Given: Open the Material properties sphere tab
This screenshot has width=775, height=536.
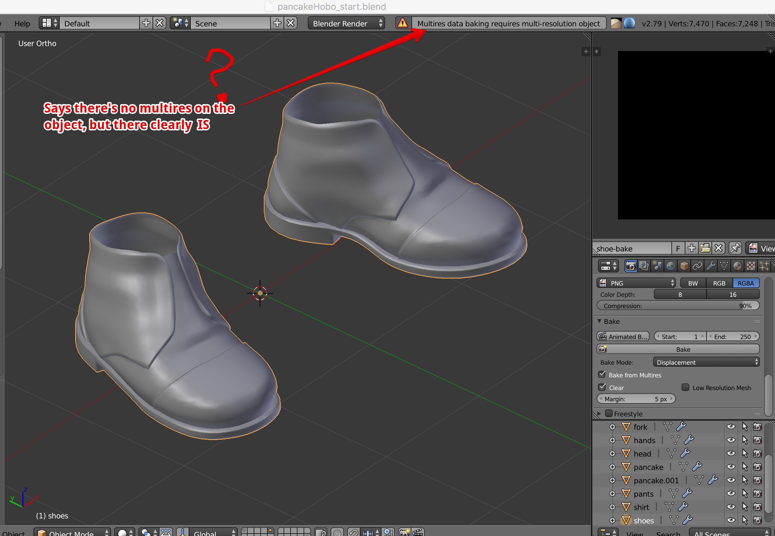Looking at the screenshot, I should (737, 266).
